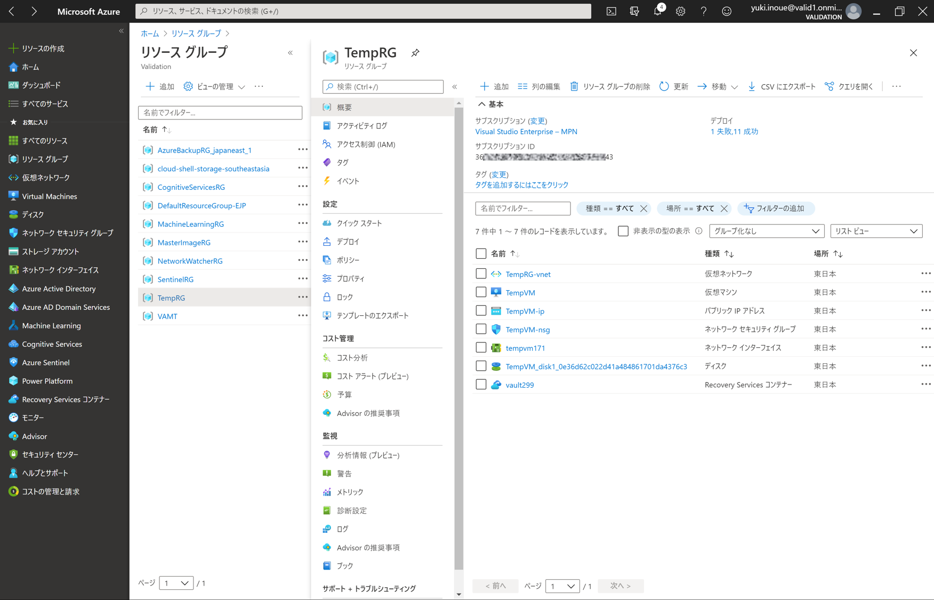Click the TempRG menu pane scrollbar
Viewport: 934px width, 600px height.
[x=458, y=338]
